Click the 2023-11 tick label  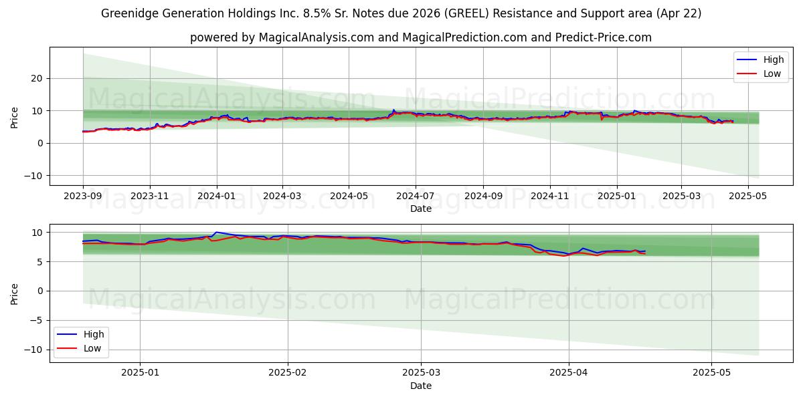(150, 196)
